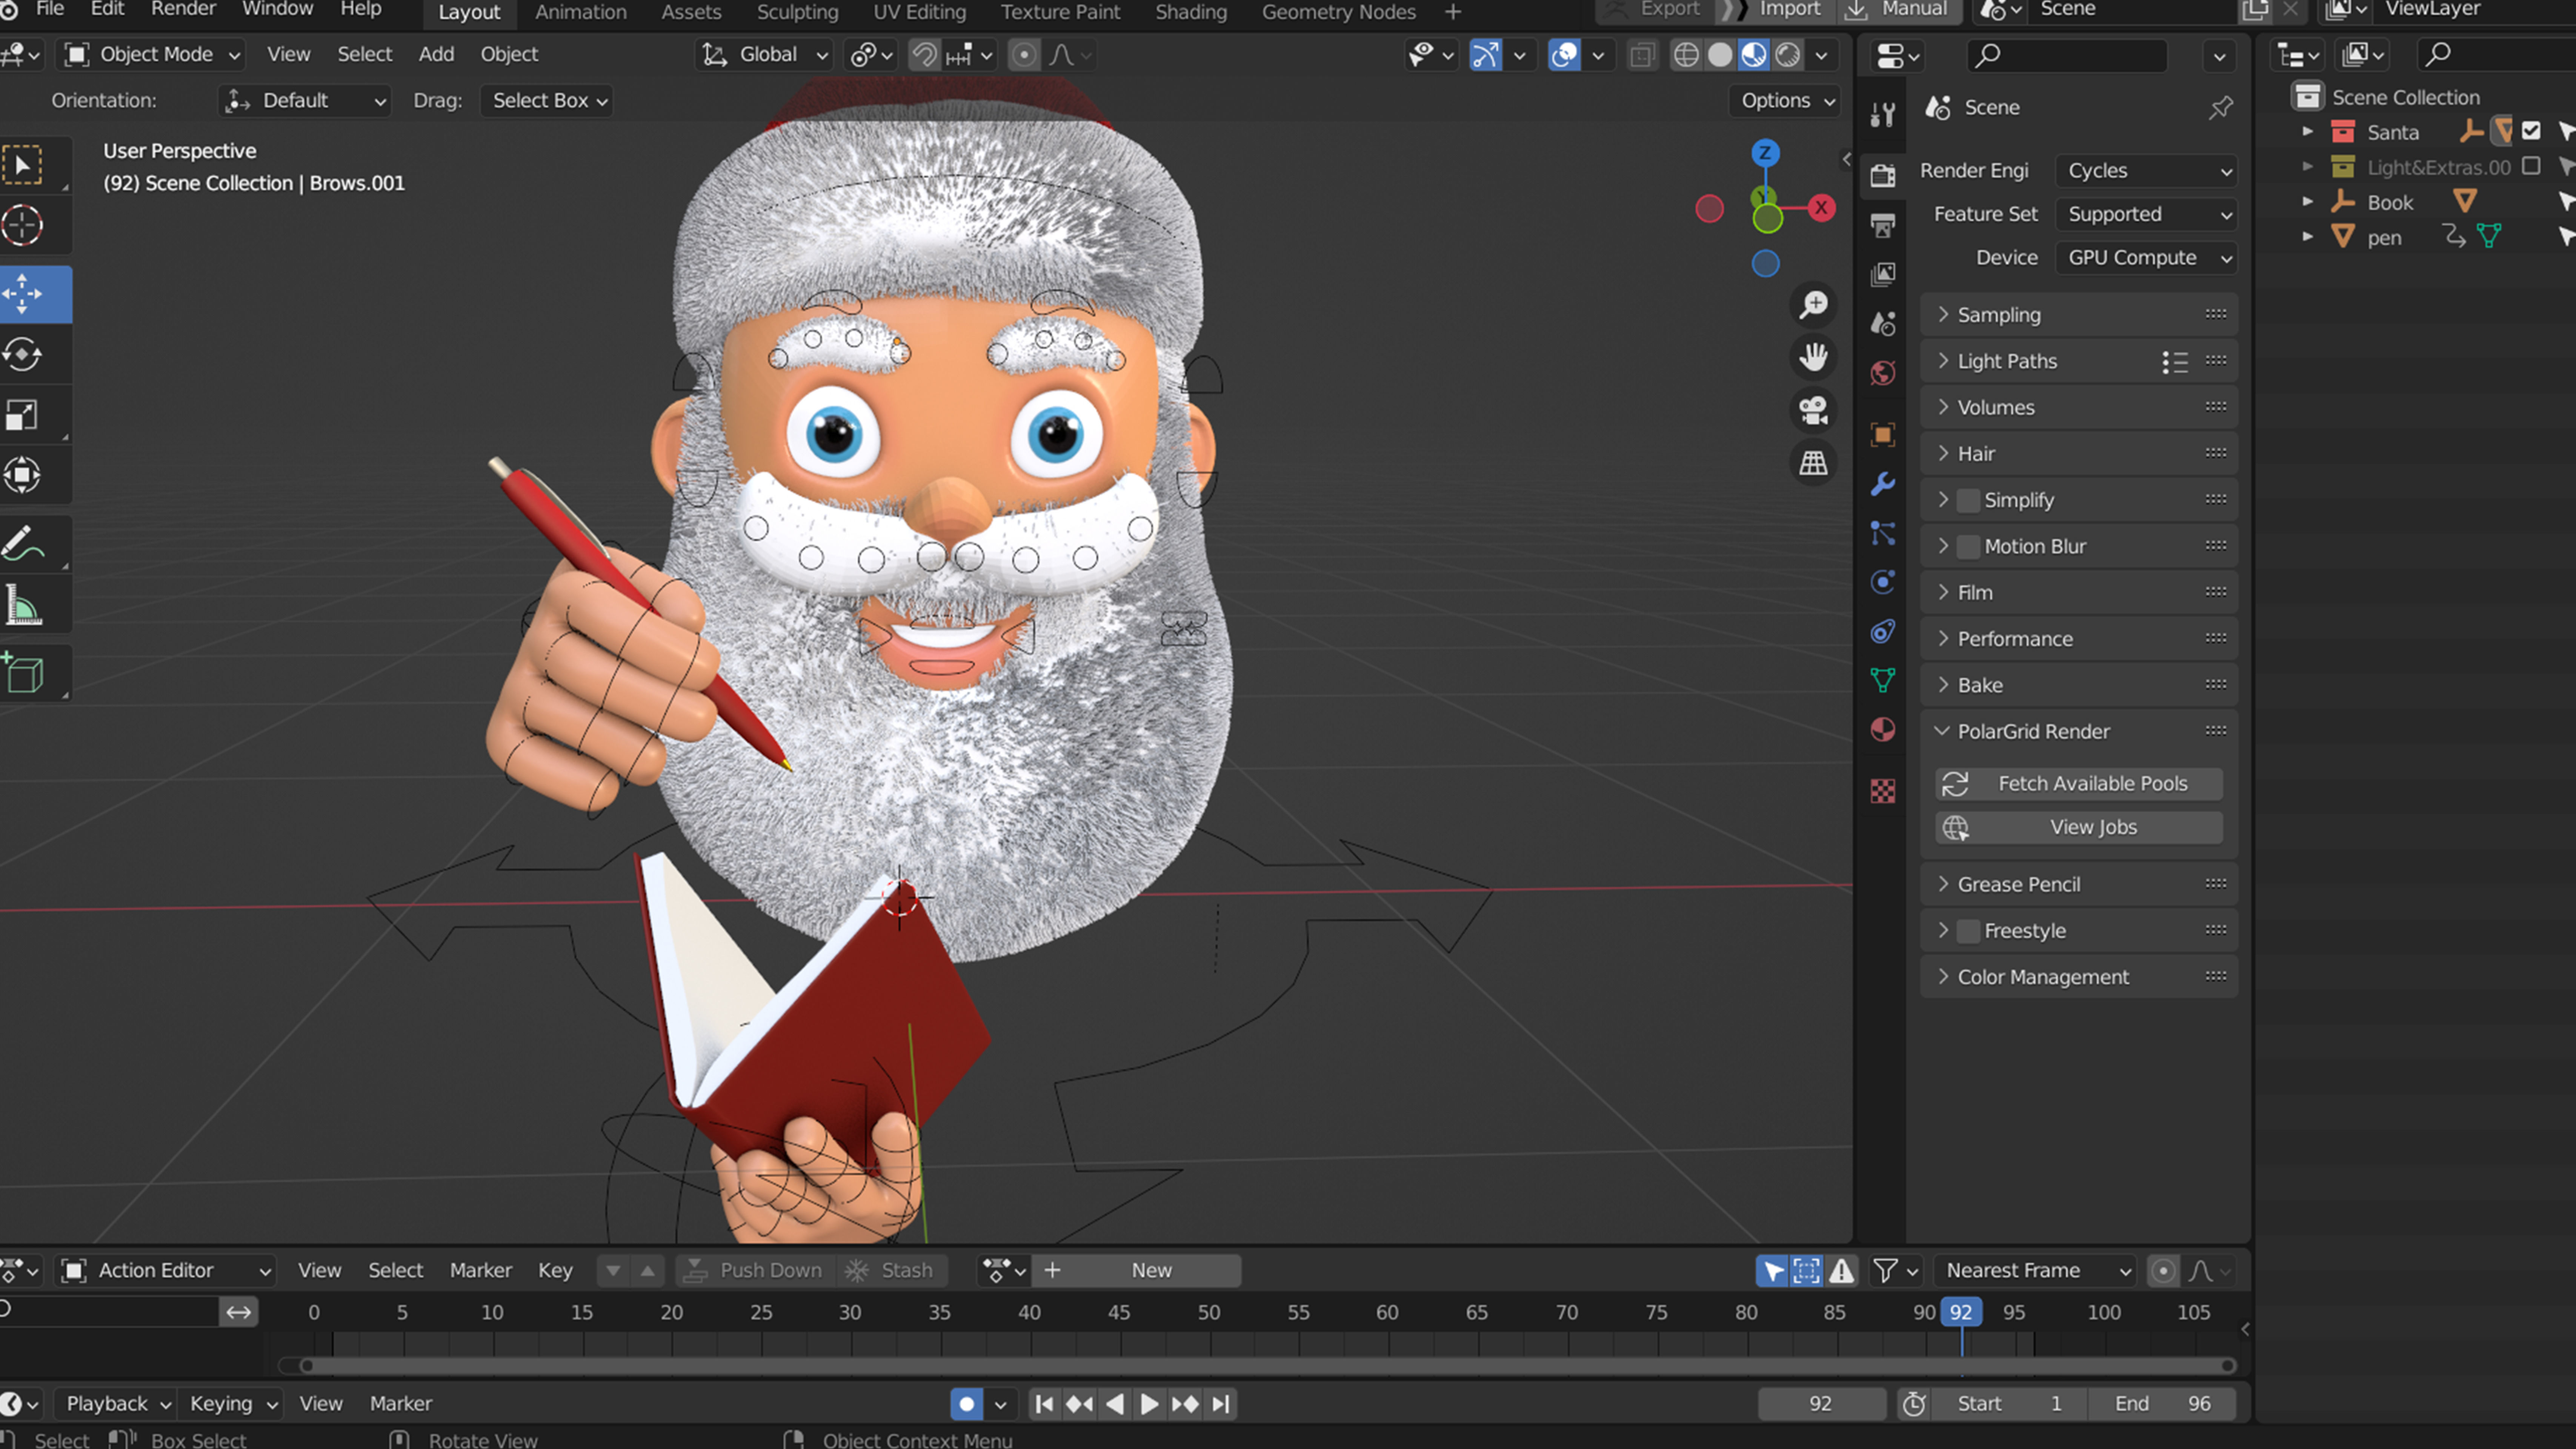Click New action button
Image resolution: width=2576 pixels, height=1449 pixels.
[x=1136, y=1270]
